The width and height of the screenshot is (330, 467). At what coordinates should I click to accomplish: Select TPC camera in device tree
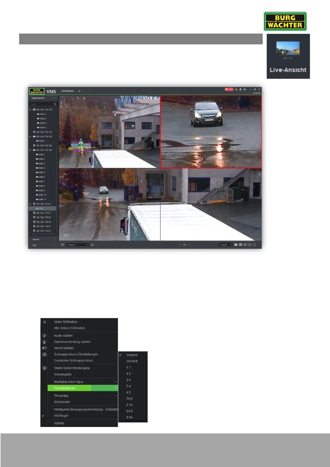[x=41, y=209]
